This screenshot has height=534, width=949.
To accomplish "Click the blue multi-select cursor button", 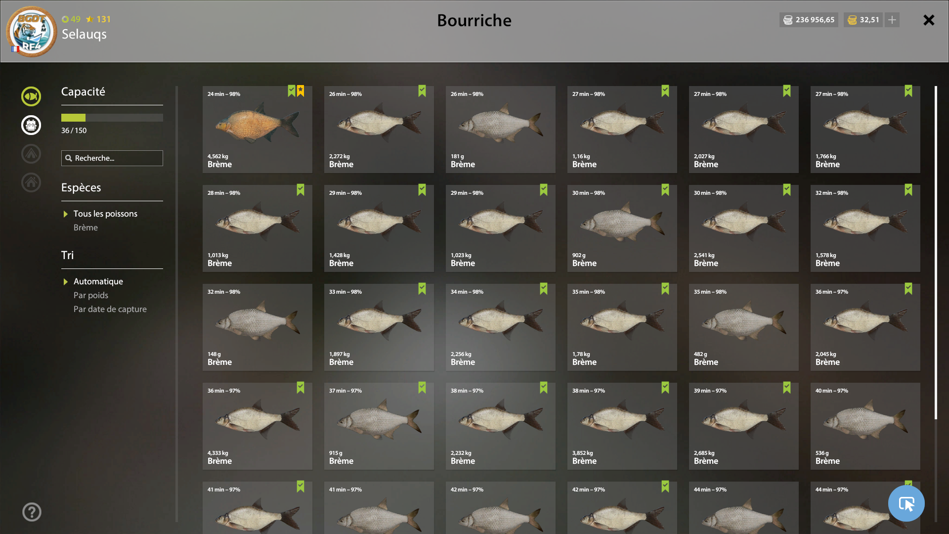I will (x=906, y=503).
